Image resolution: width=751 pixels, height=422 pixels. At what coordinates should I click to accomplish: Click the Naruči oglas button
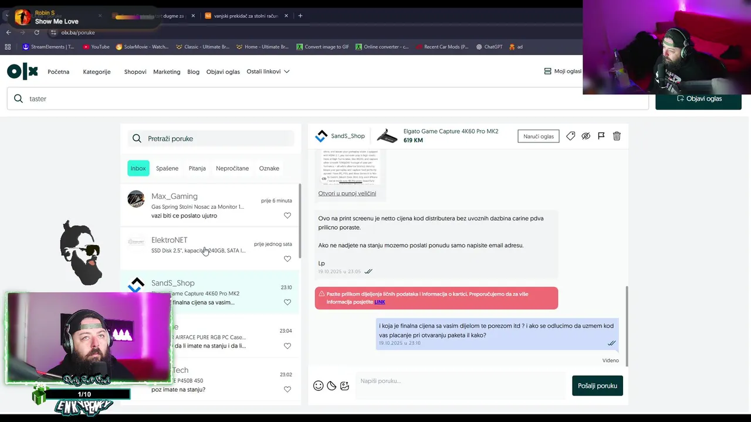tap(538, 136)
